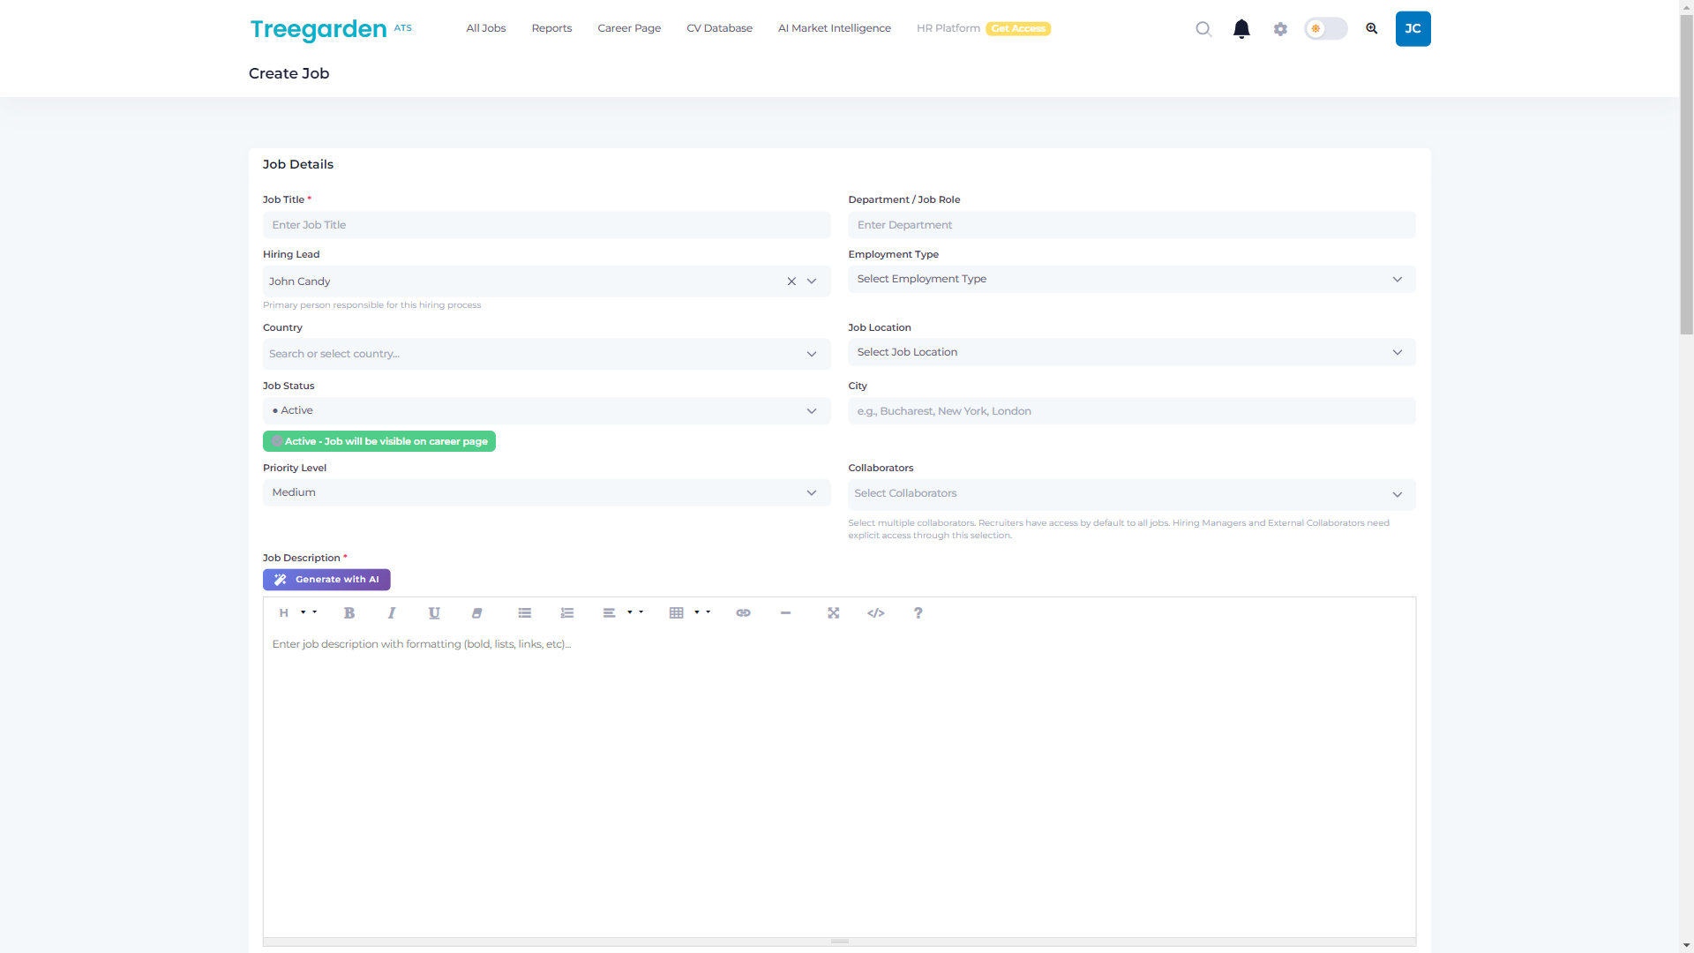Click the Department input field
1694x953 pixels.
pyautogui.click(x=1132, y=225)
